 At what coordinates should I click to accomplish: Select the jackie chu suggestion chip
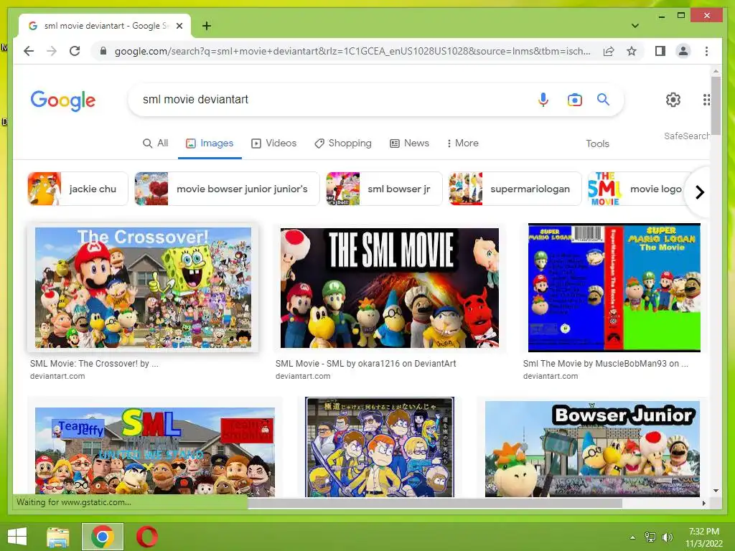click(x=78, y=189)
